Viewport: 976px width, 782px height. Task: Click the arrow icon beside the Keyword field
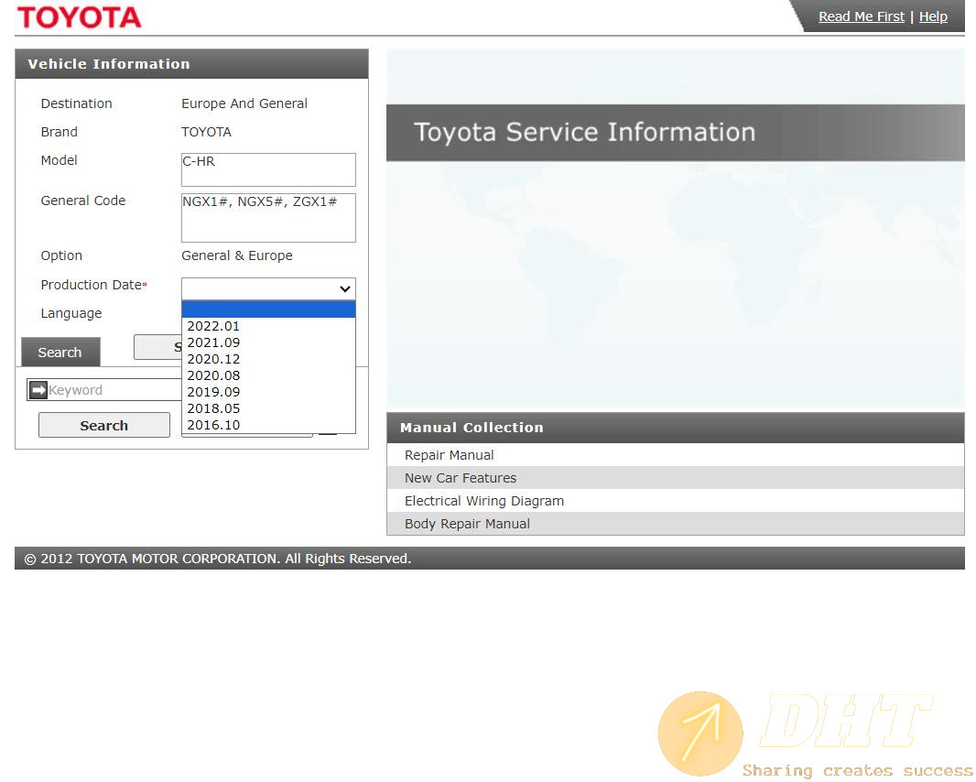tap(38, 390)
